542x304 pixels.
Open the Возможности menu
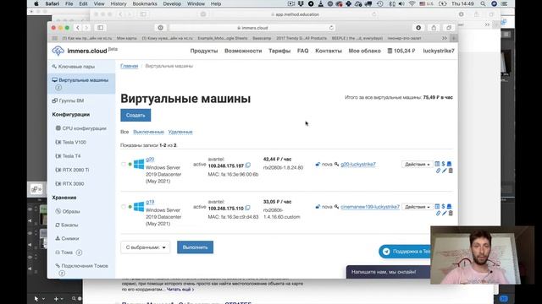pos(243,51)
